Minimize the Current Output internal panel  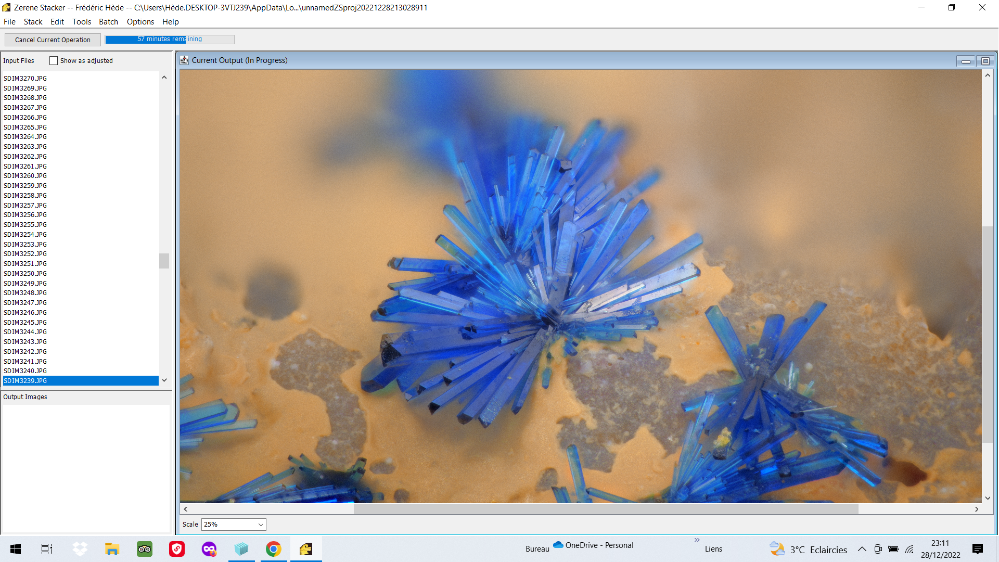point(966,61)
